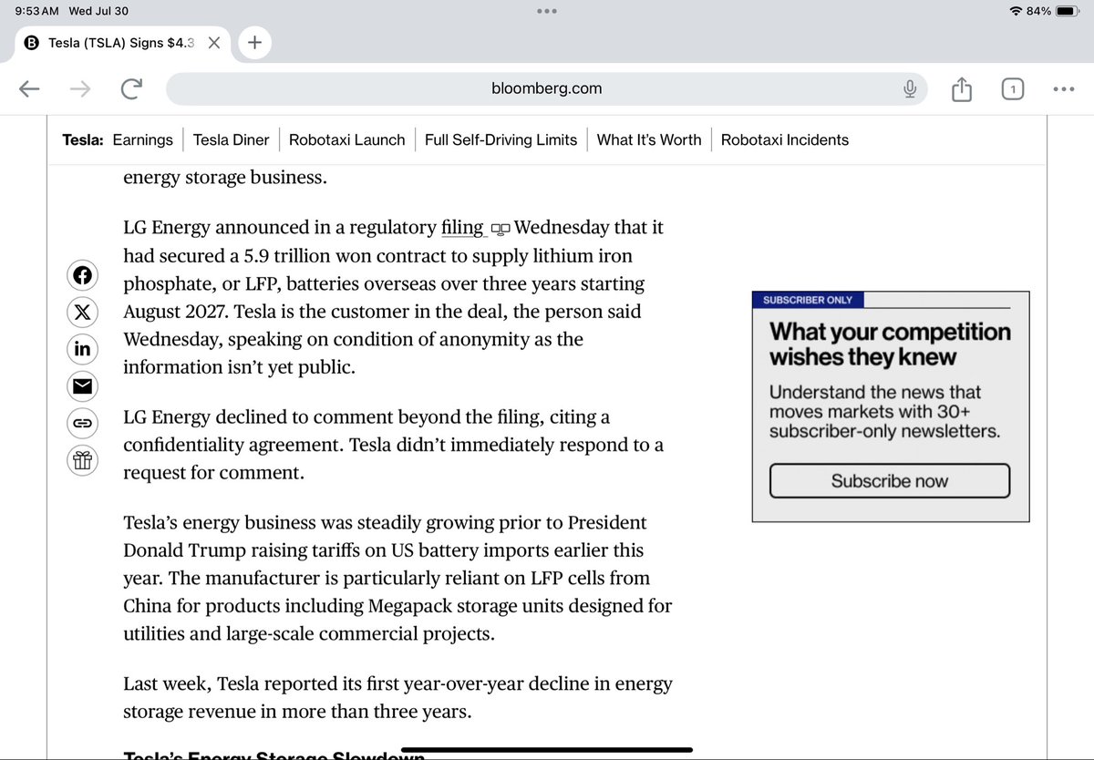Copy the article link
Viewport: 1094px width, 760px height.
click(x=82, y=423)
